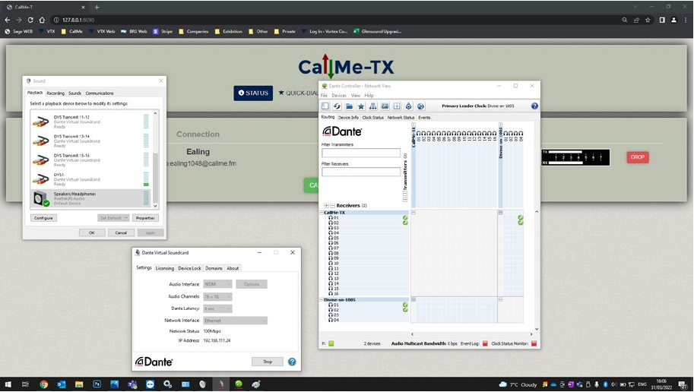
Task: Click the browser reload icon
Action: coord(30,20)
